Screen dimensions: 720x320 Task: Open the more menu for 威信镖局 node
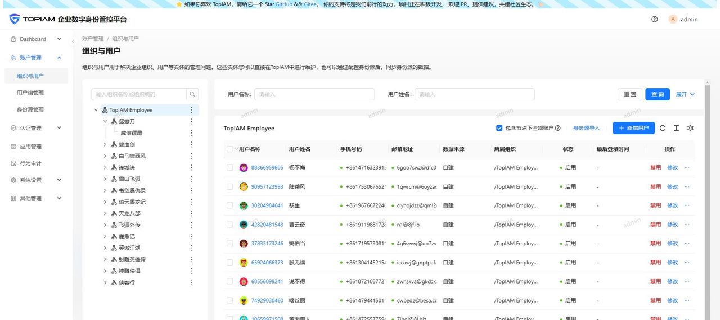point(192,133)
